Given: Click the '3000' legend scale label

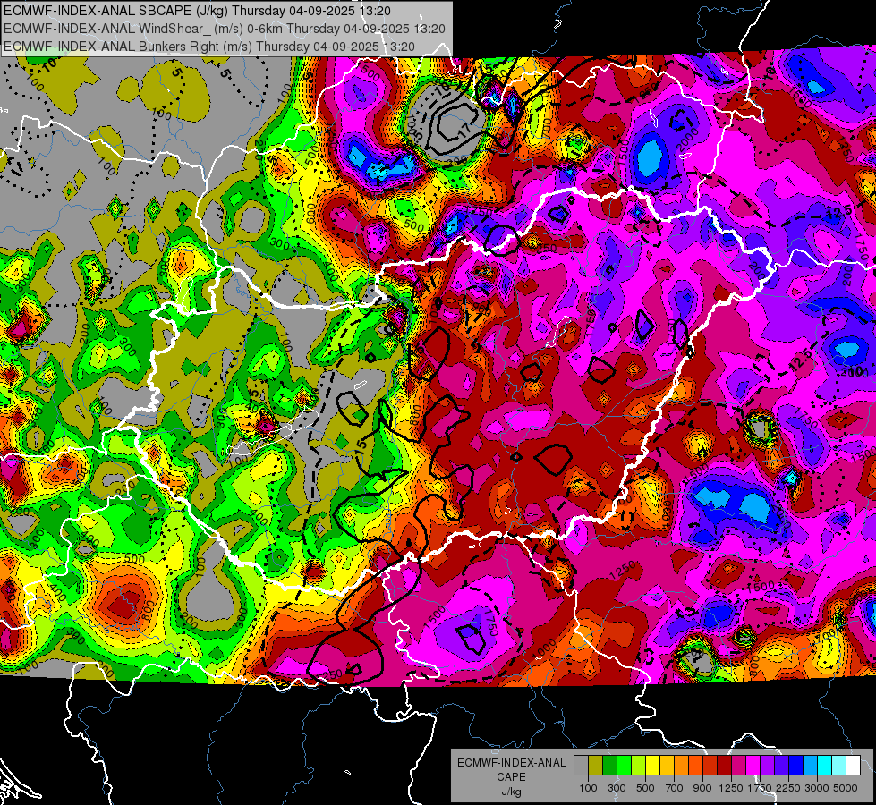Looking at the screenshot, I should 817,788.
